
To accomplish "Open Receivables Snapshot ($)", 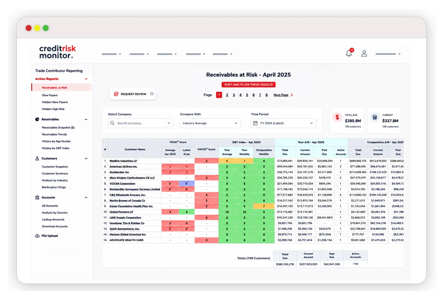I will pyautogui.click(x=58, y=128).
